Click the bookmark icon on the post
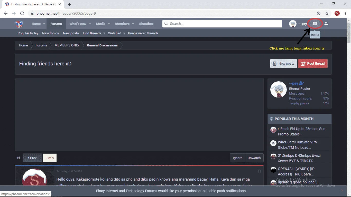The height and width of the screenshot is (197, 351). 260,171
